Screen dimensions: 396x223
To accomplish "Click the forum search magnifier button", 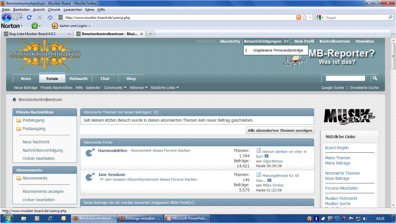I will coord(375,78).
